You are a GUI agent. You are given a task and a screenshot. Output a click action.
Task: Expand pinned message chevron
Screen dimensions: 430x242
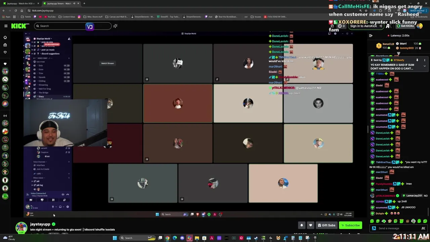coord(425,66)
